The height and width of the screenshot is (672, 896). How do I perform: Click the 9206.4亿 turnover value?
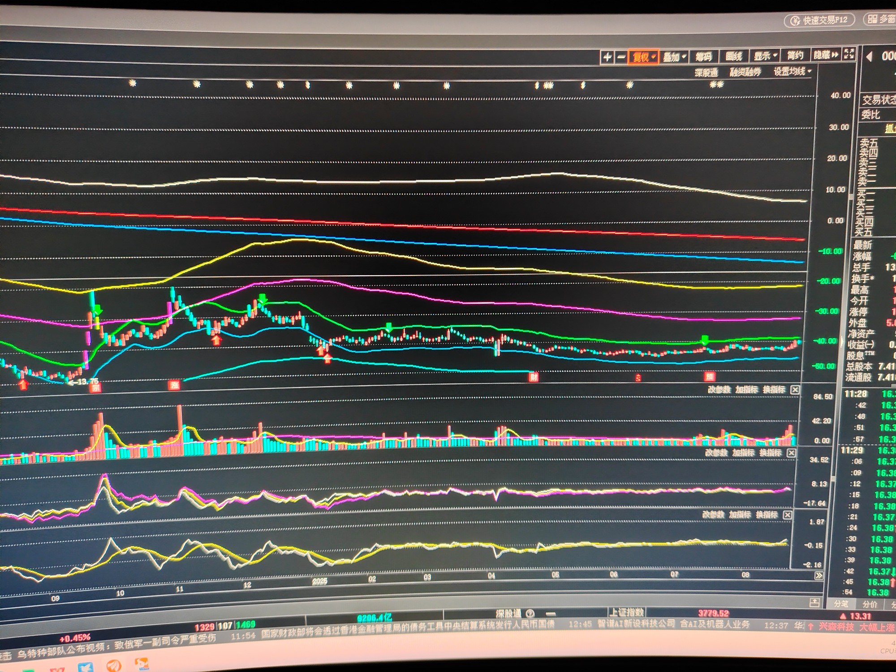point(375,619)
